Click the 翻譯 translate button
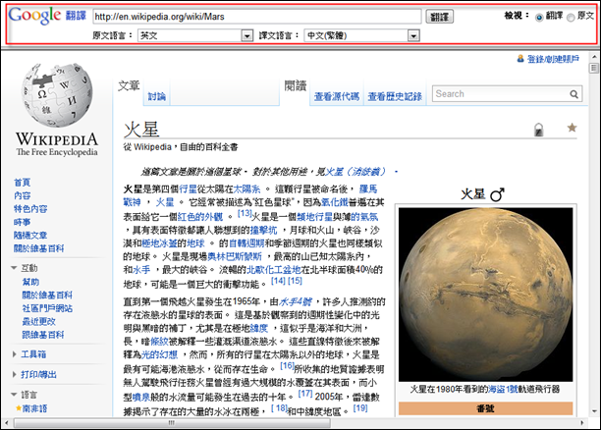Screen dimensions: 601x430 440,17
